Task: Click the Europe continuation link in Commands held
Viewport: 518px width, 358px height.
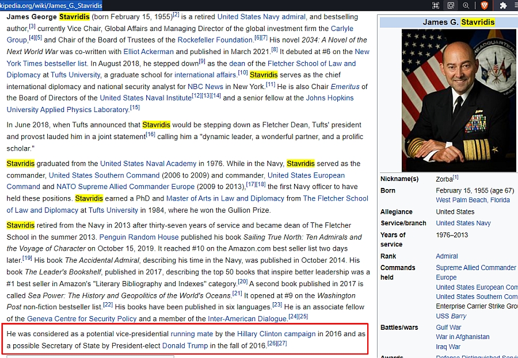Action: click(x=446, y=278)
